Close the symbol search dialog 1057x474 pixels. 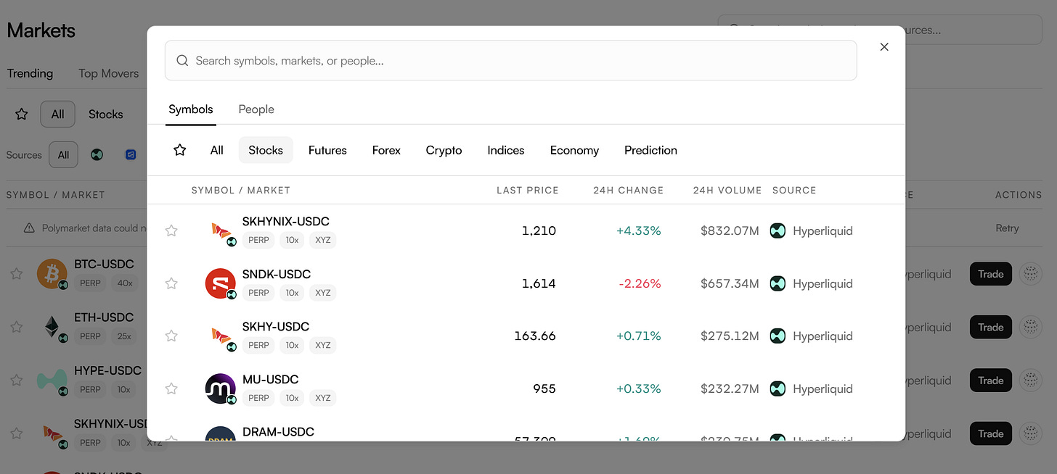pyautogui.click(x=884, y=46)
